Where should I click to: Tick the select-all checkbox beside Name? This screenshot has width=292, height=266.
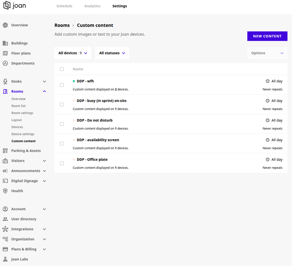pyautogui.click(x=62, y=69)
